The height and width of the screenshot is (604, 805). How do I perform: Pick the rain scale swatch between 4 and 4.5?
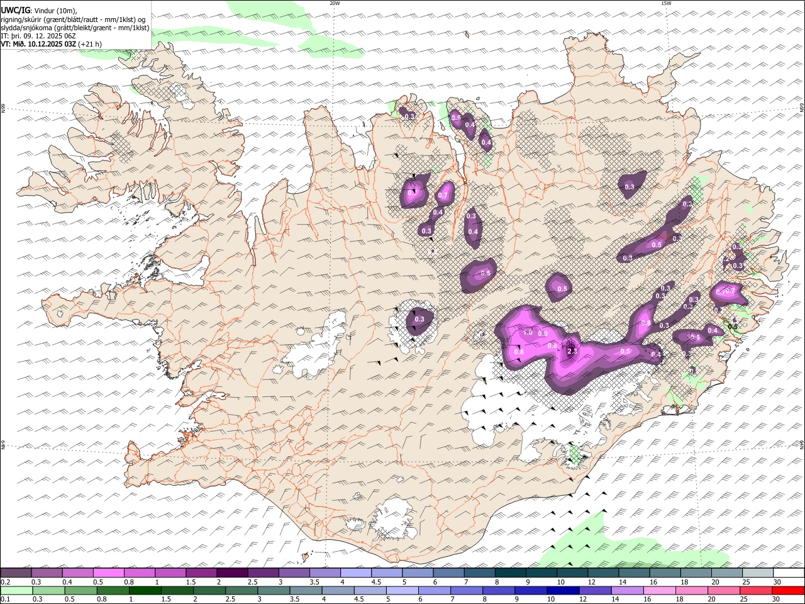coord(338,590)
